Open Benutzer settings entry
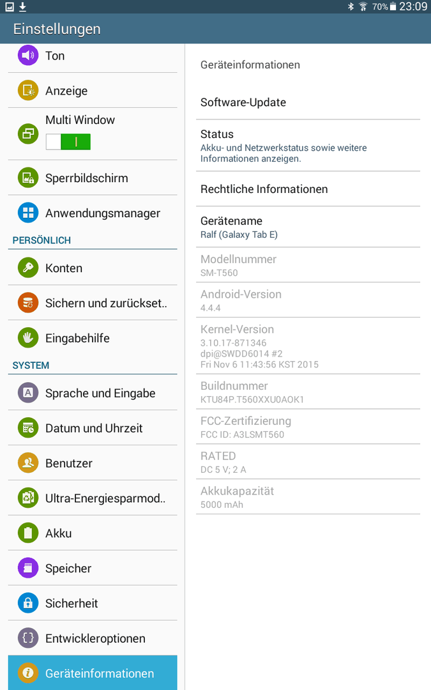 [93, 463]
